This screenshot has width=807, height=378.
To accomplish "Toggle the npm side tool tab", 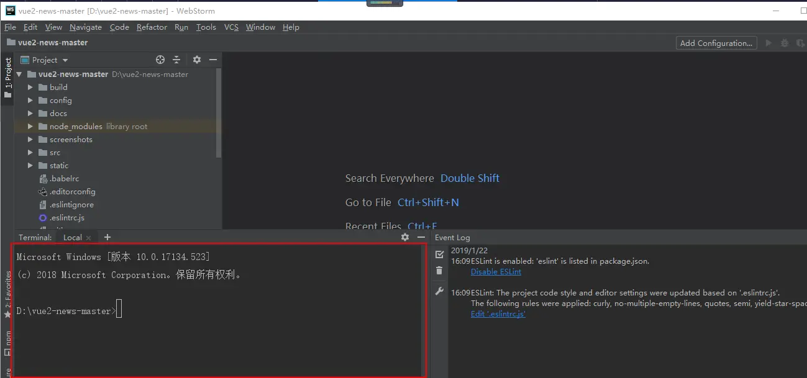I will coord(8,343).
